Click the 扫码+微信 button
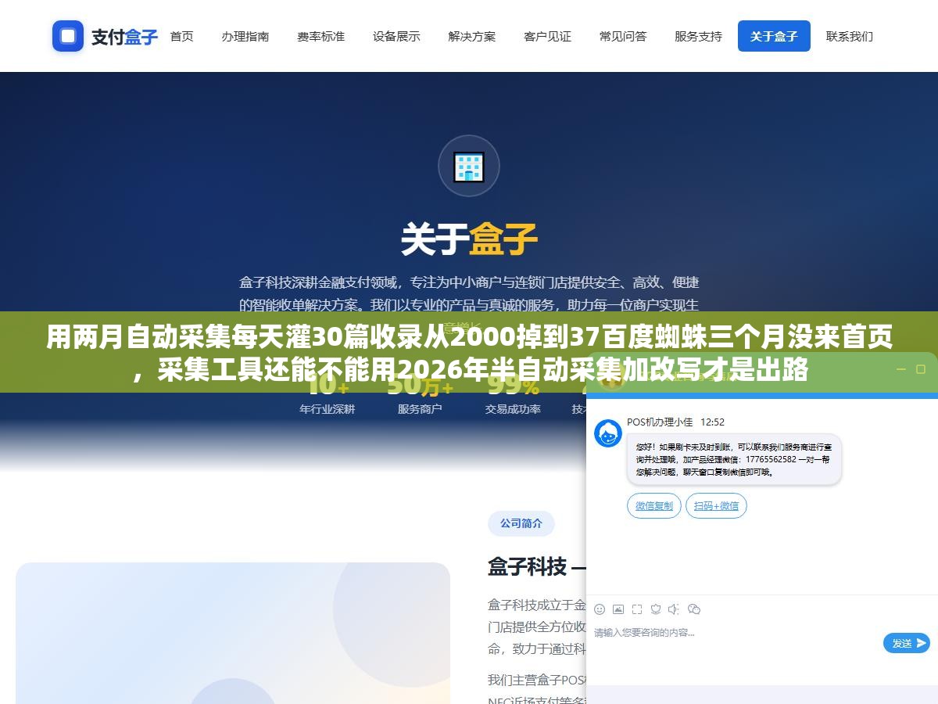The height and width of the screenshot is (704, 938). pos(716,506)
